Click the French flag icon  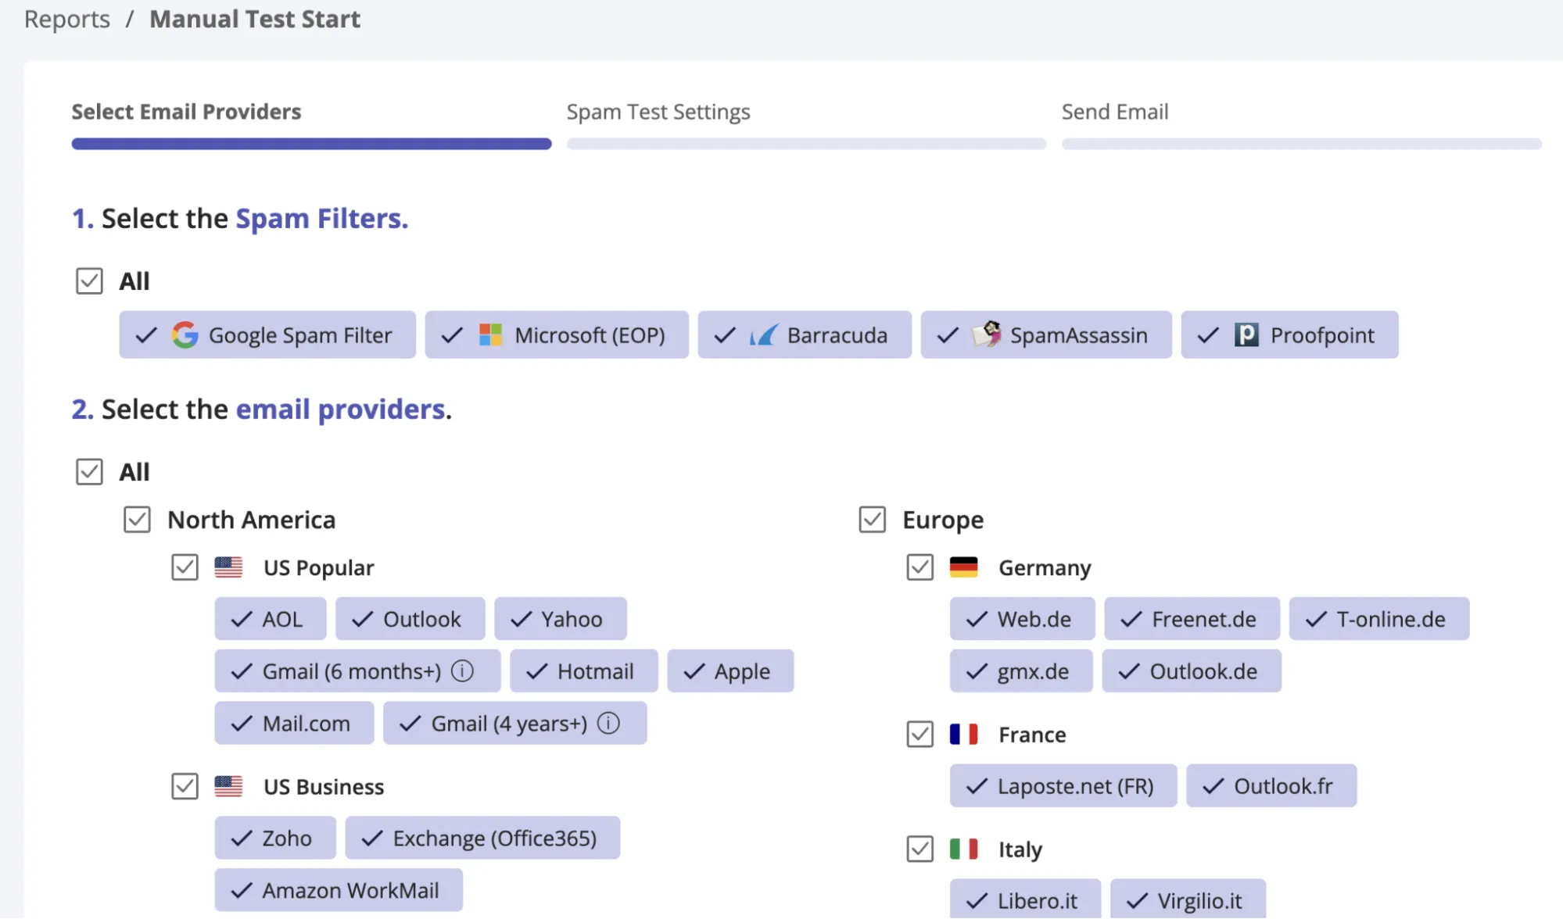pyautogui.click(x=963, y=735)
